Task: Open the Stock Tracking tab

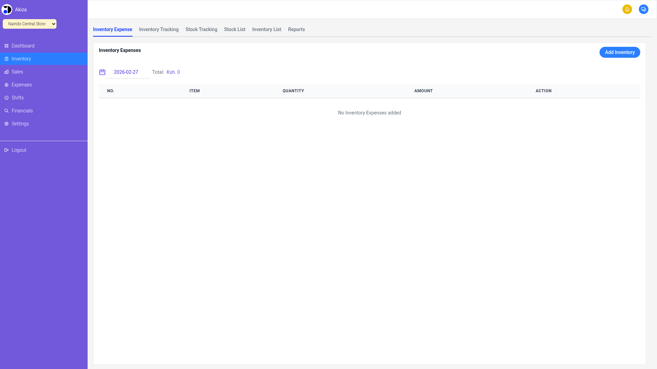Action: [201, 29]
